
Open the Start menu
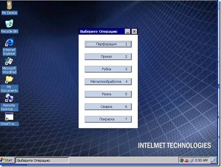pos(7,160)
